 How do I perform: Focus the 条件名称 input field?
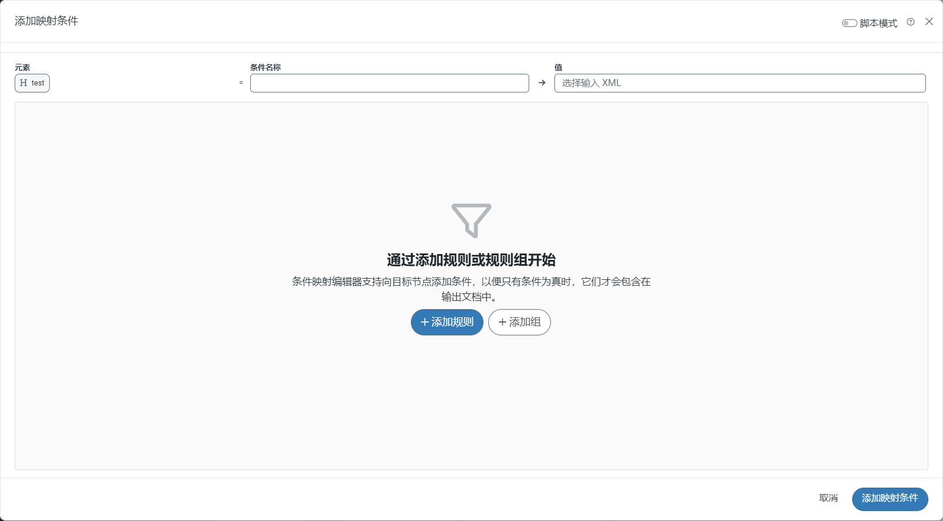click(x=389, y=83)
